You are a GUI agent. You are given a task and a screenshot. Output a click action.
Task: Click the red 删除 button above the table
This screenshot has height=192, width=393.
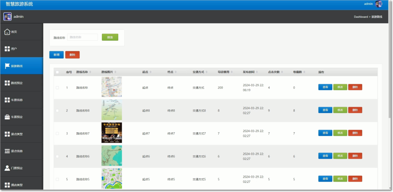tap(72, 55)
